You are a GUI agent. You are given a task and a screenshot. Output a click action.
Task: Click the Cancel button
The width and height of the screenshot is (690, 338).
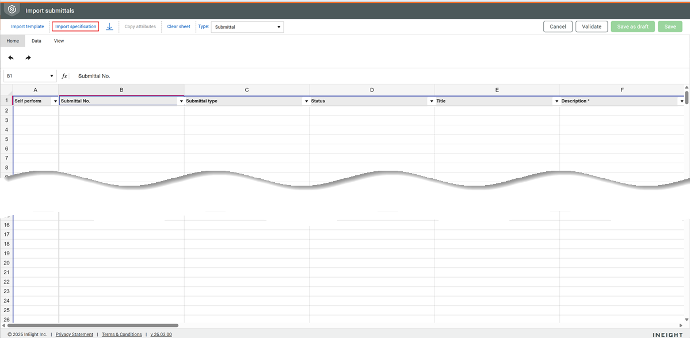pos(558,26)
